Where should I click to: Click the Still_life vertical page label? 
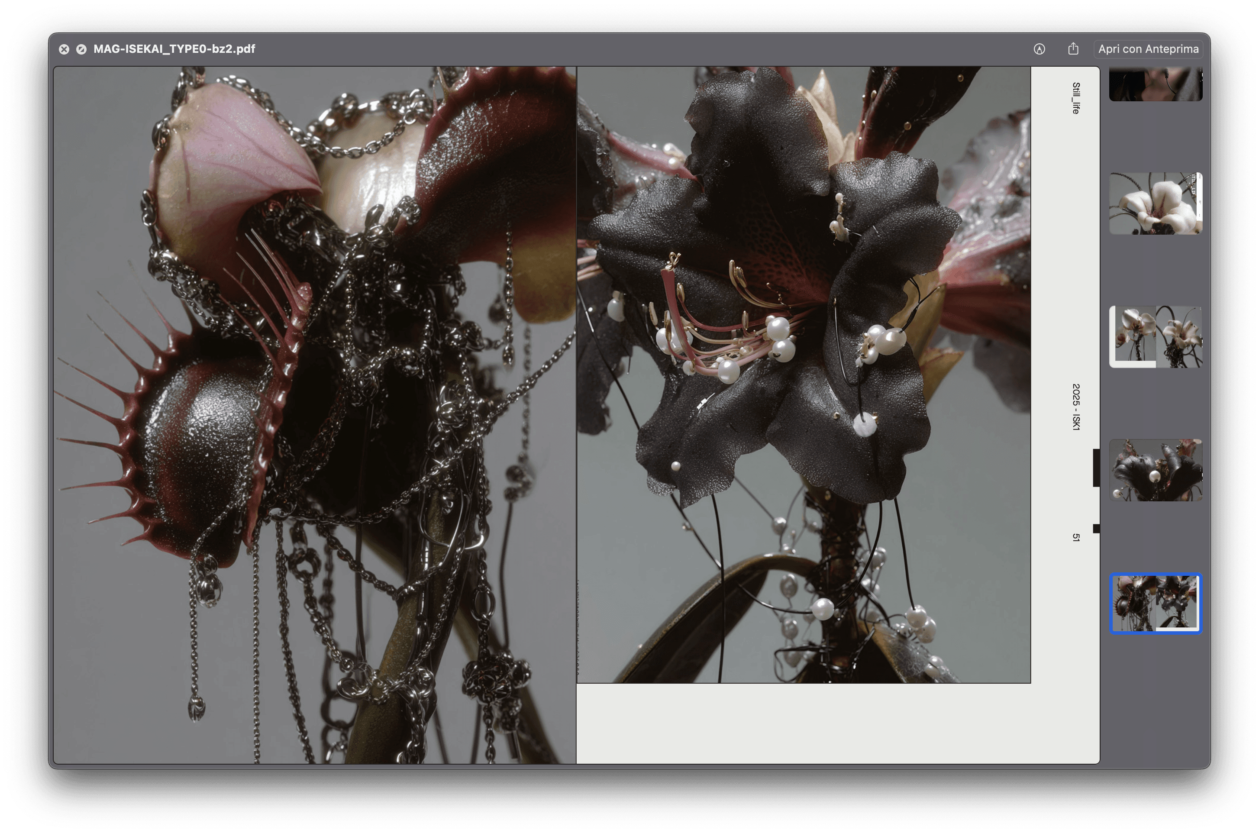point(1076,98)
